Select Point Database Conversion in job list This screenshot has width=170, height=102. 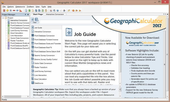[44, 36]
